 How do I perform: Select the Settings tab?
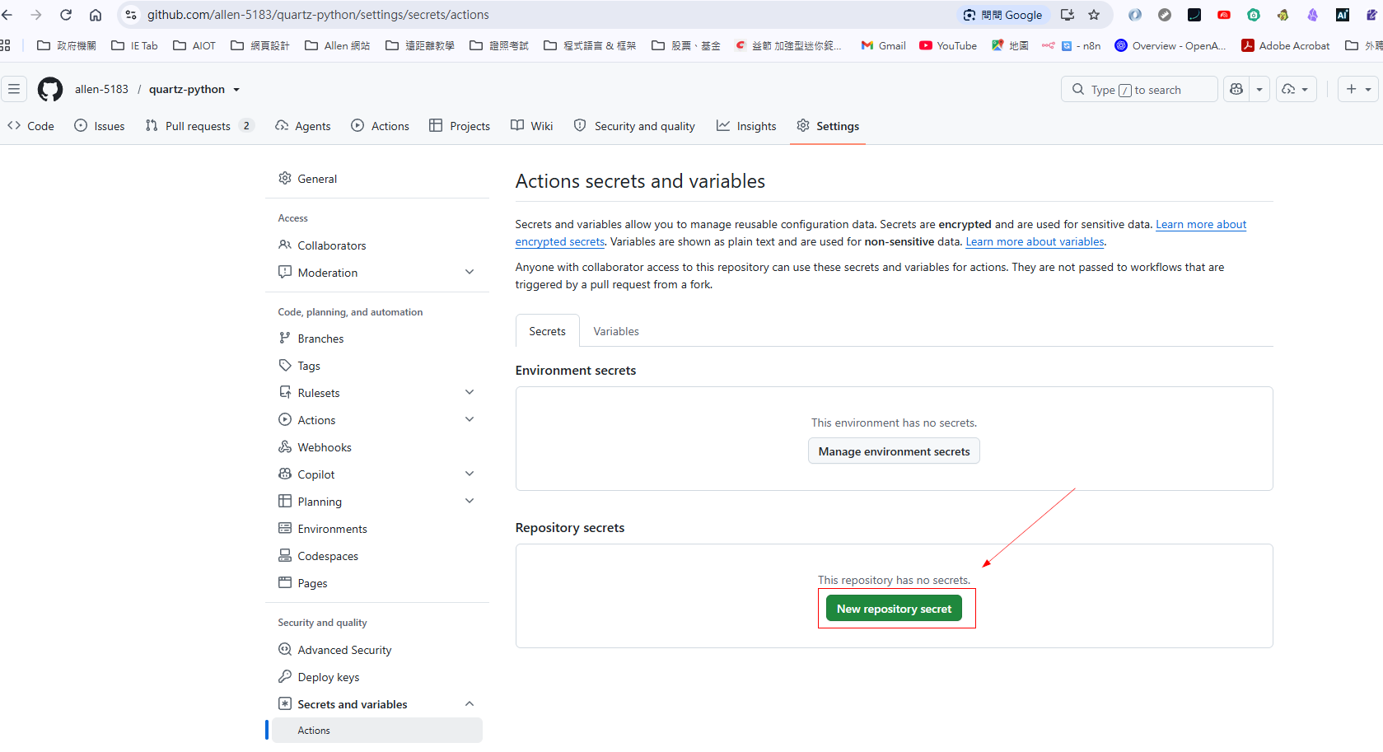828,126
